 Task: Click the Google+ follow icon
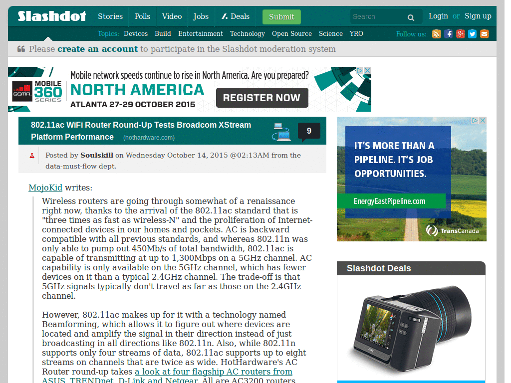point(460,34)
